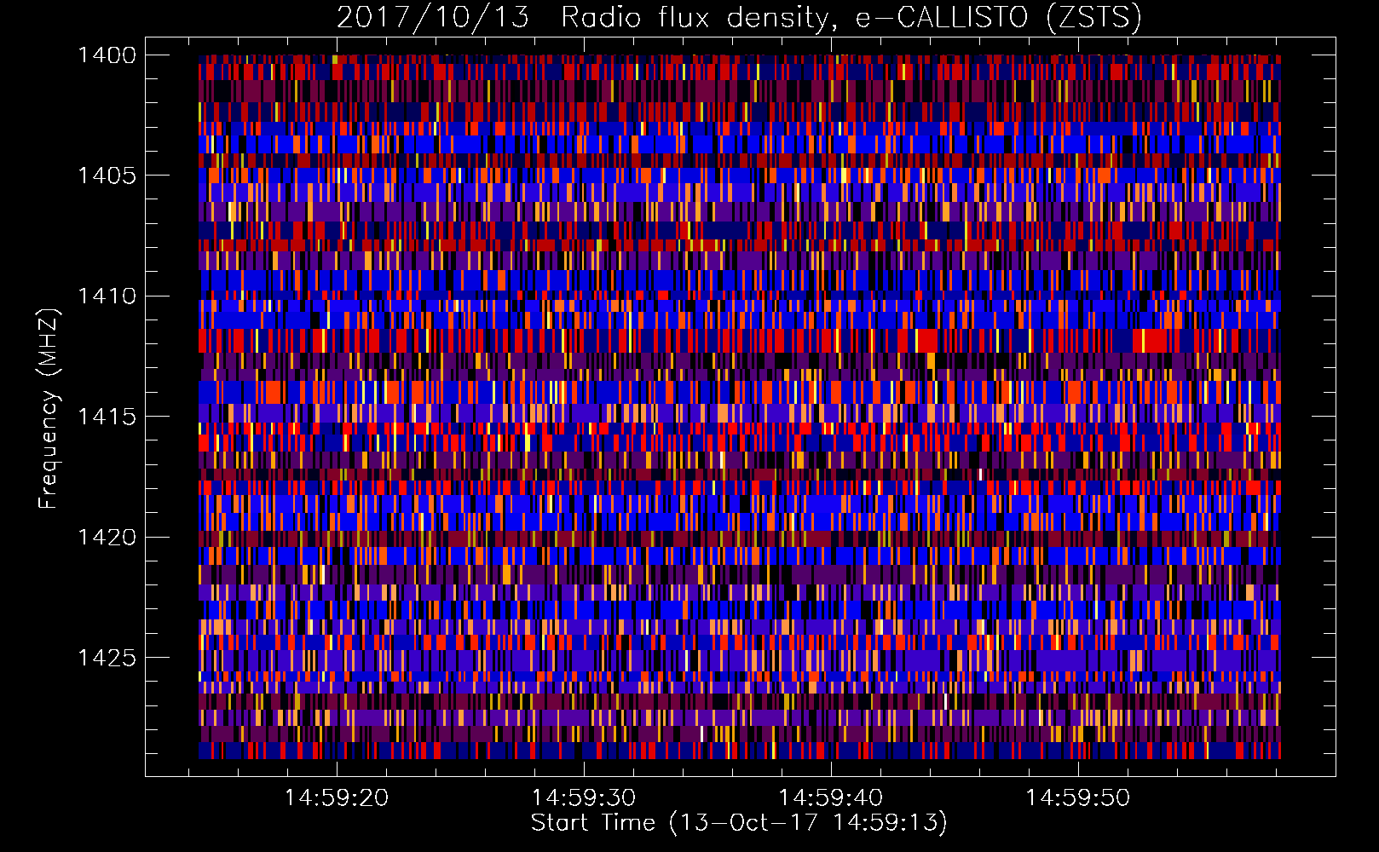Click the 'Start Time (13-Oct-17 14:59:13)' label

tap(739, 823)
